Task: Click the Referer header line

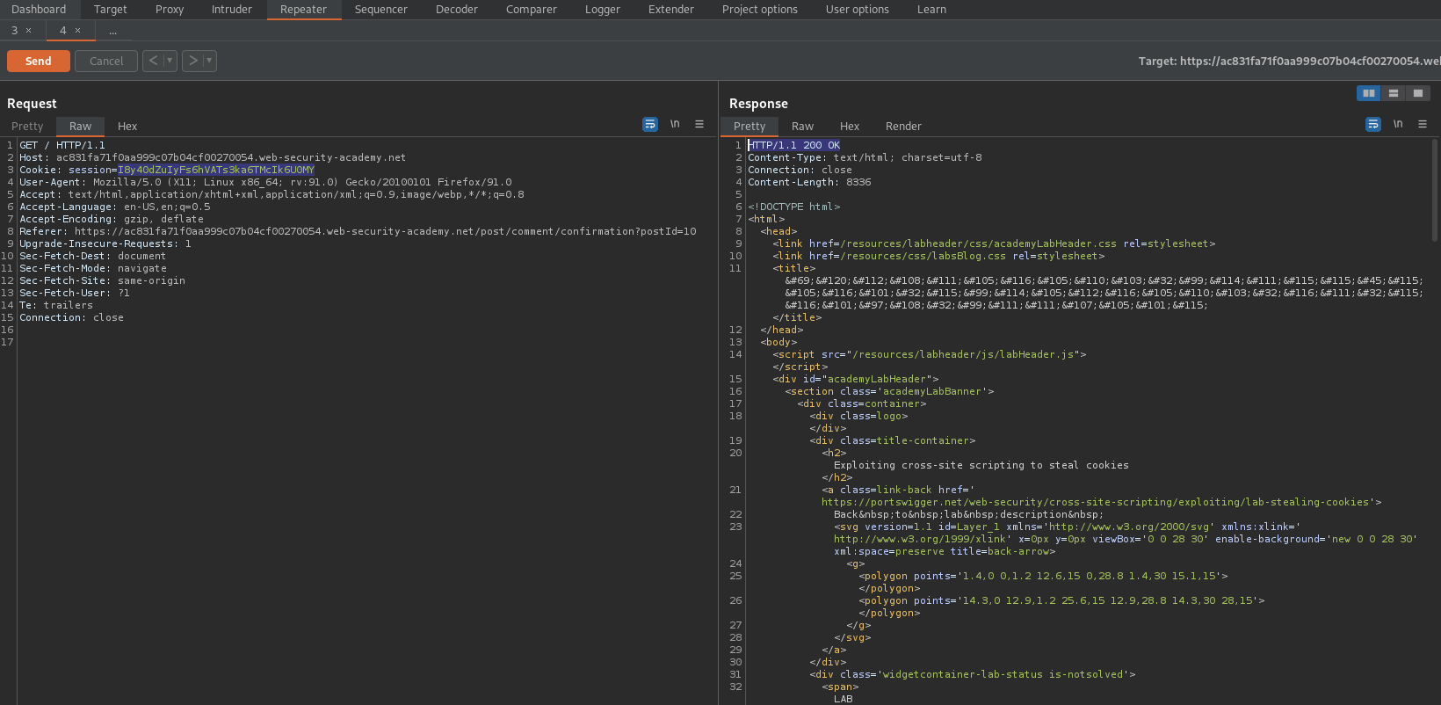Action: [x=358, y=231]
